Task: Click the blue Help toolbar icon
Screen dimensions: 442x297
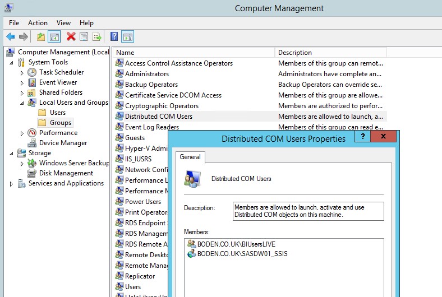Action: tap(114, 36)
